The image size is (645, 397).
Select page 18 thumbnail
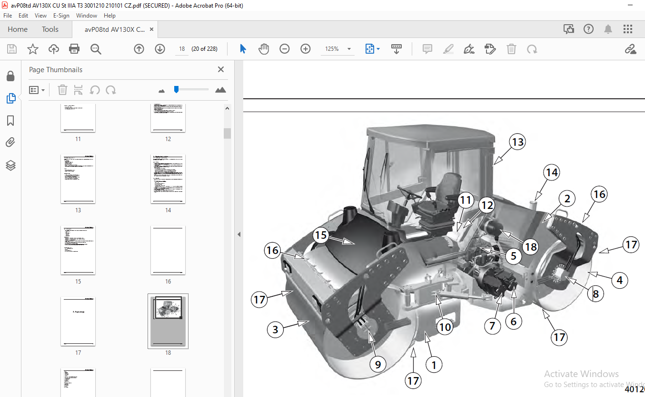click(x=168, y=321)
